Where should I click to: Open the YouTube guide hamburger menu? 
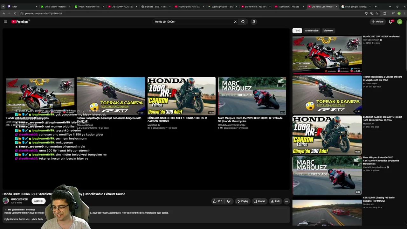coord(6,22)
